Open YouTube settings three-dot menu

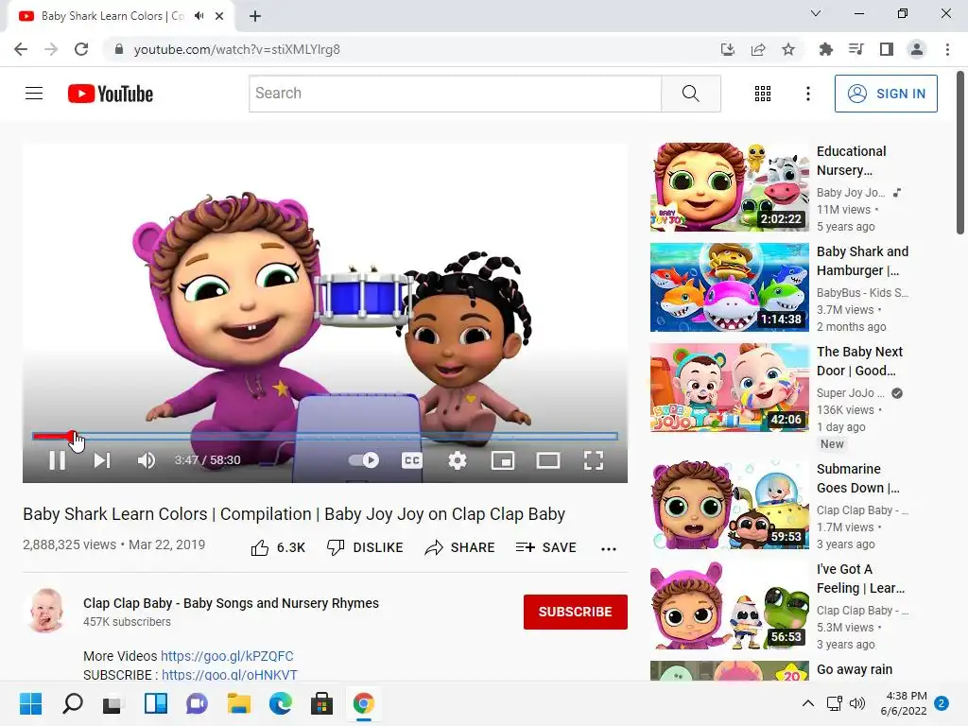807,94
